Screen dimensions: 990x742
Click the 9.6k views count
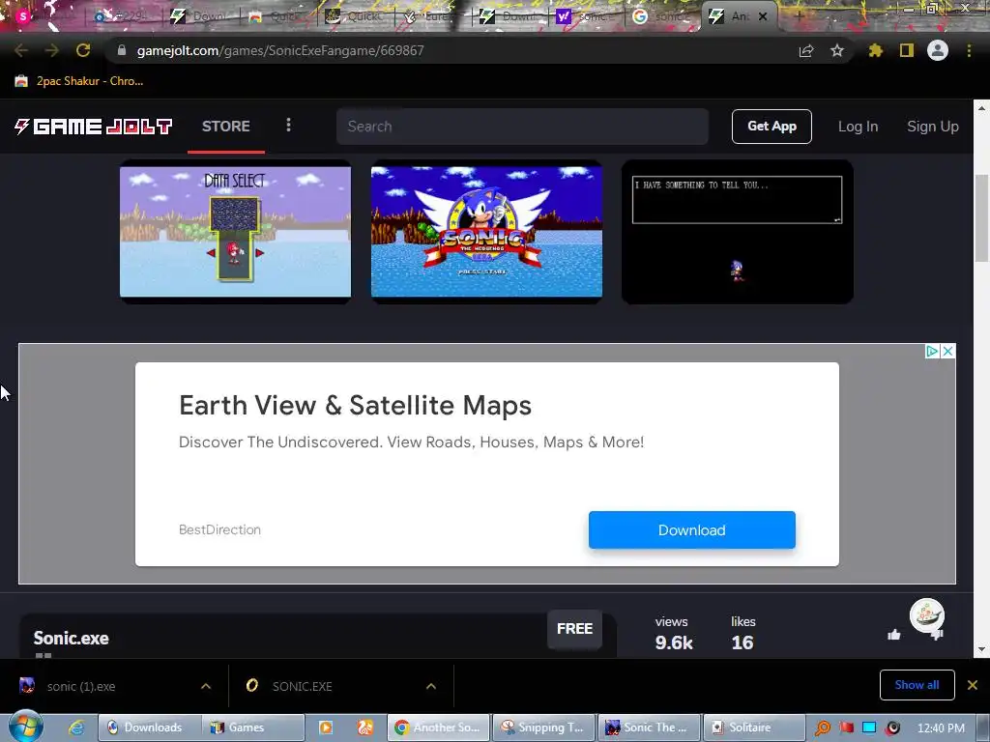674,642
